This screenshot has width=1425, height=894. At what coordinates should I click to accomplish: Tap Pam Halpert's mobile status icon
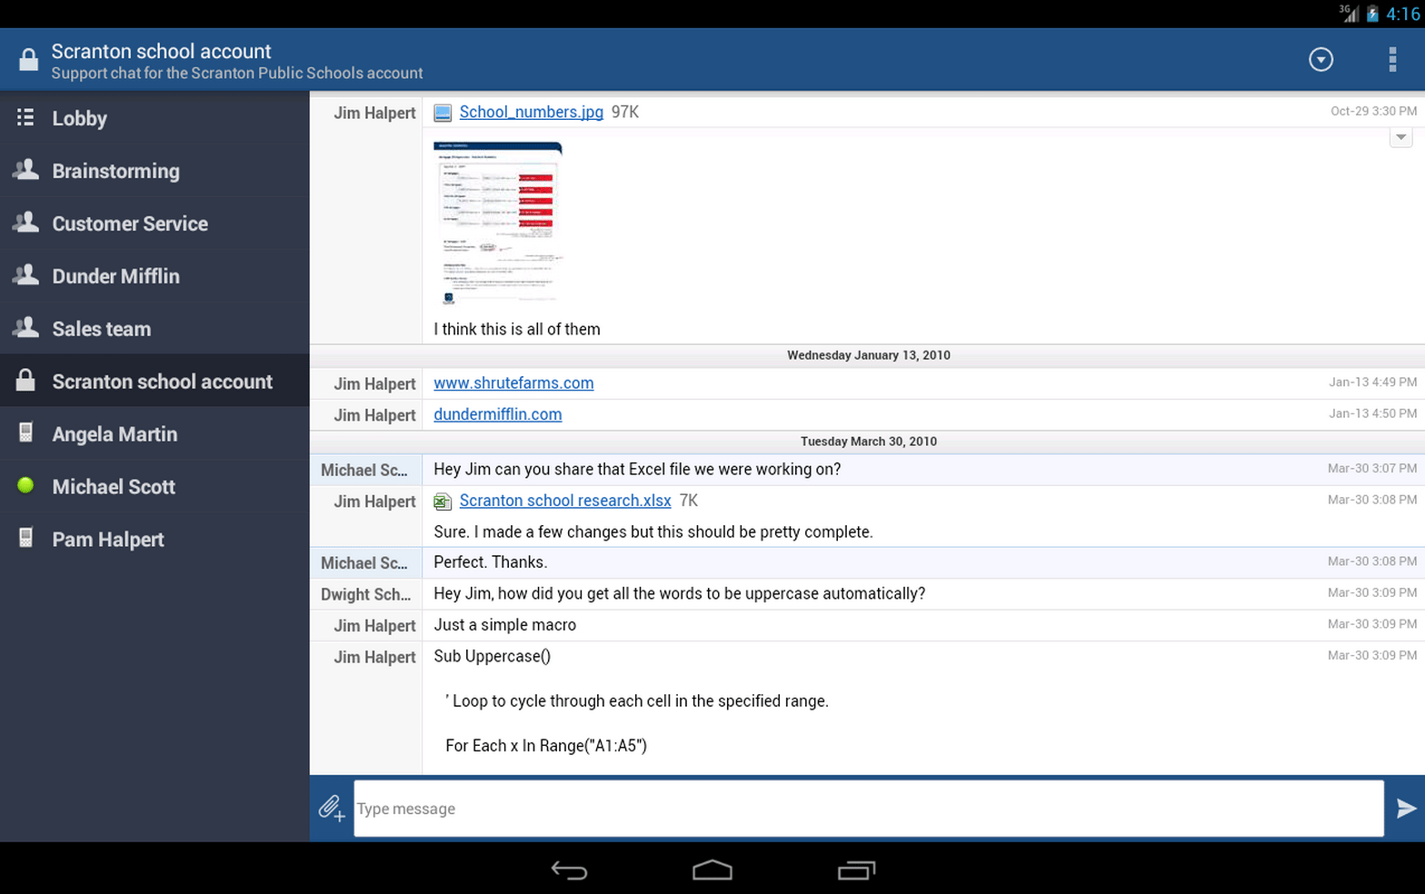pos(25,538)
